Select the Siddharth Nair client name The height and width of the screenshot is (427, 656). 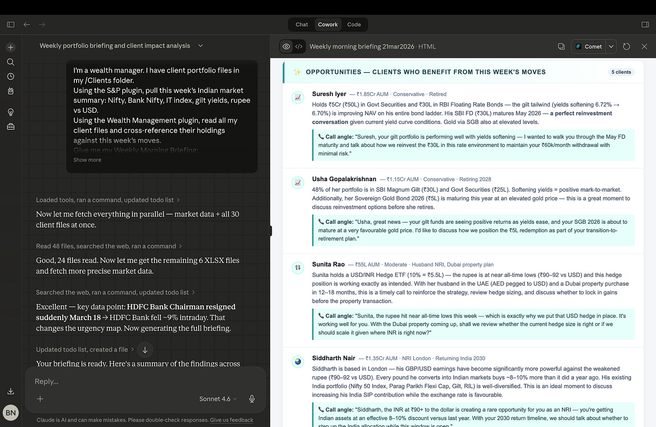pos(334,358)
